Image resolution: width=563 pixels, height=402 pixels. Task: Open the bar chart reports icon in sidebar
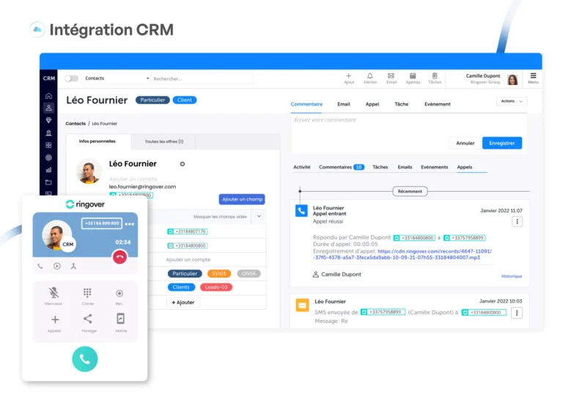pyautogui.click(x=48, y=170)
